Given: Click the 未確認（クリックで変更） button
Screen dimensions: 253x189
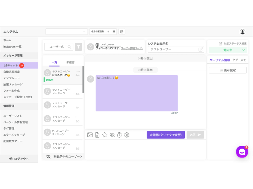Looking at the screenshot, I should (166, 135).
